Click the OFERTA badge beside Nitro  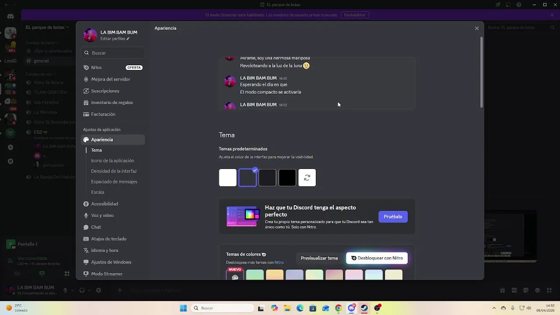pyautogui.click(x=134, y=68)
